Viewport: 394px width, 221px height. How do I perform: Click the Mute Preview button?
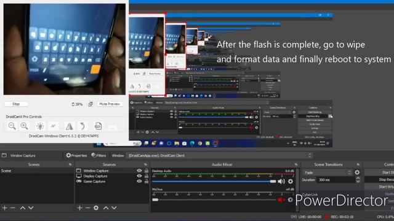point(110,104)
